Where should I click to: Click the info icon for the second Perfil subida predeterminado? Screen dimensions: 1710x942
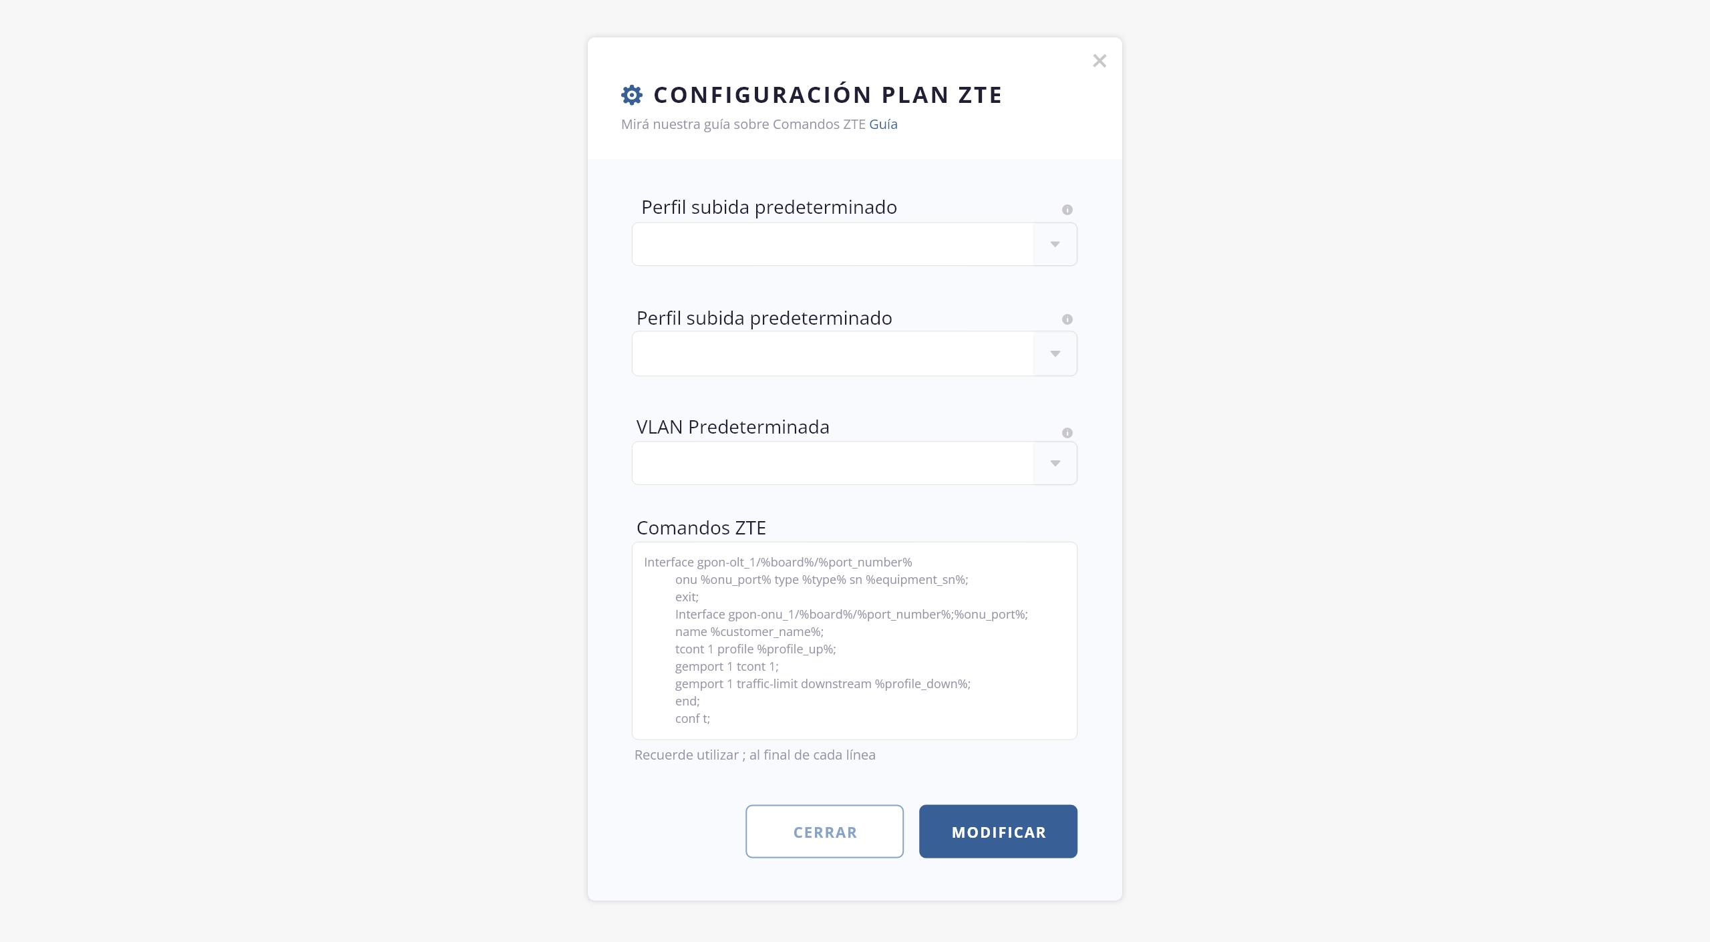point(1067,319)
